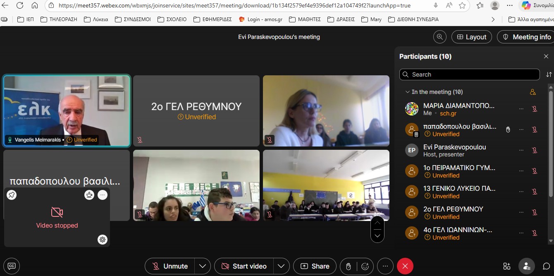Click the participants Search field
Screen dimensions: 554x276
tap(469, 74)
